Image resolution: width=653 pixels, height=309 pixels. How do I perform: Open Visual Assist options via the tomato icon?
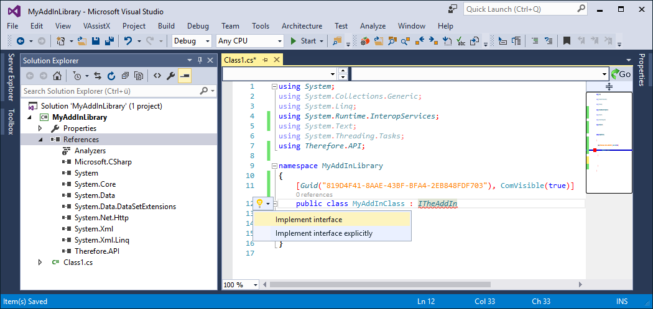(x=365, y=41)
